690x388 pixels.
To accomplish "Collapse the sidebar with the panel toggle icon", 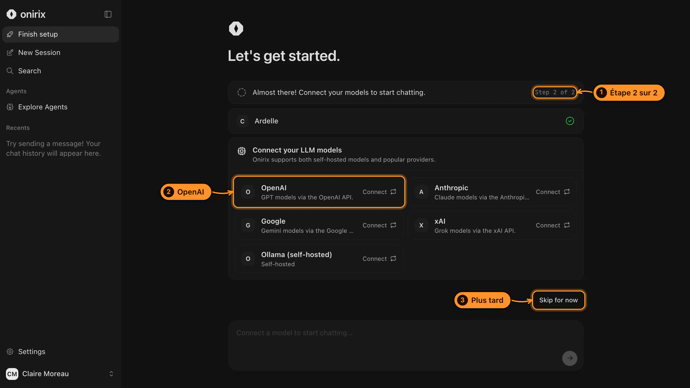I will point(108,14).
